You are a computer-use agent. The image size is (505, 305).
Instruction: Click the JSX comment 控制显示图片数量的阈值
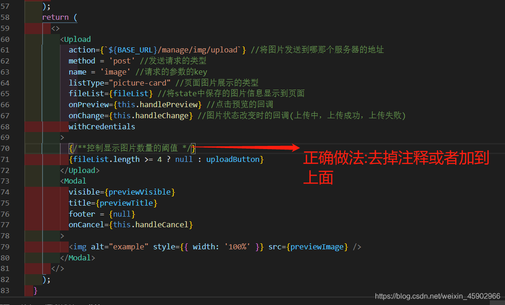coord(132,148)
